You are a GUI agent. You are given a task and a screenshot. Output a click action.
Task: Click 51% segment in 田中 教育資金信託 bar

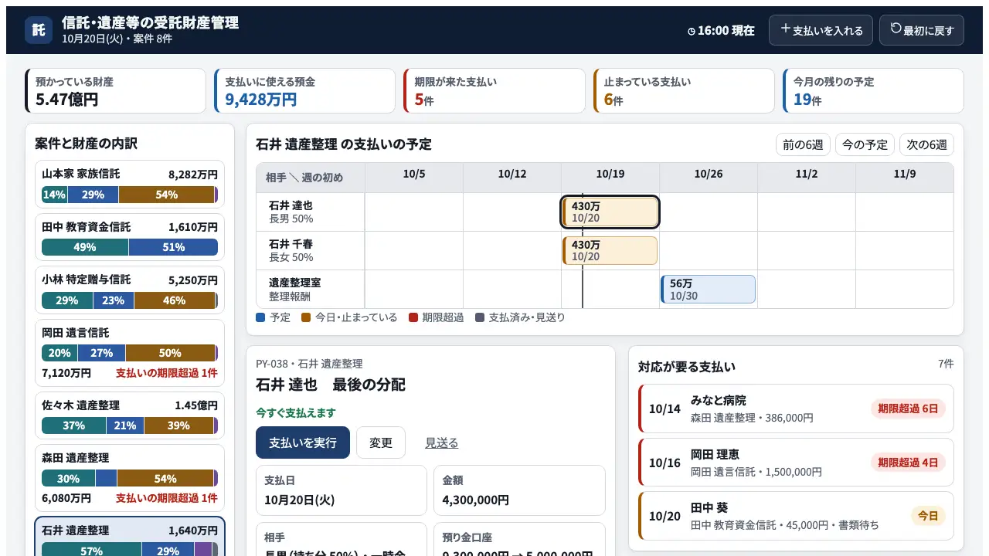[173, 247]
